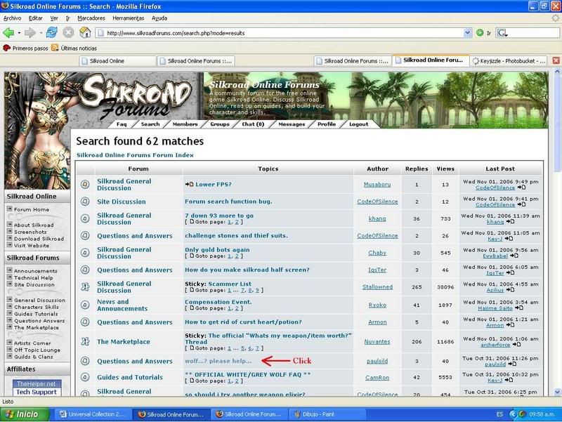Screen dimensions: 562x422
Task: Open the Messages forum nav tab
Action: point(292,124)
